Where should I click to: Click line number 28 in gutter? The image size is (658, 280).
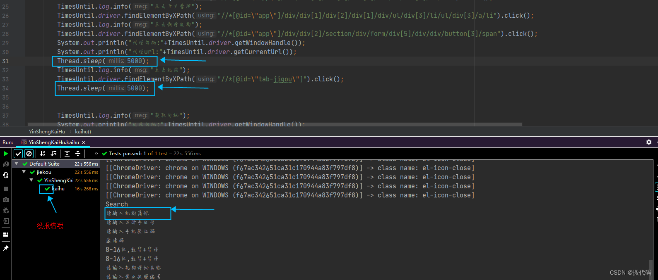pos(5,34)
